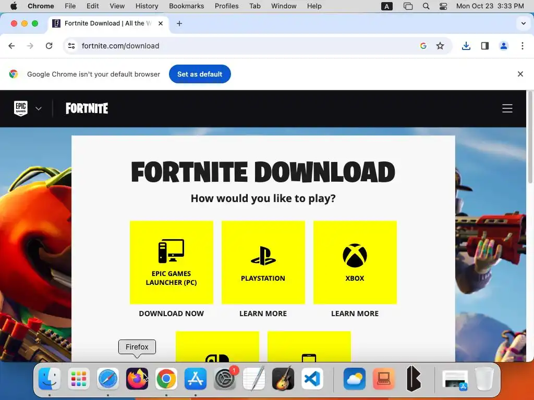Click the Fortnite logo in header
Image resolution: width=534 pixels, height=400 pixels.
click(x=87, y=108)
